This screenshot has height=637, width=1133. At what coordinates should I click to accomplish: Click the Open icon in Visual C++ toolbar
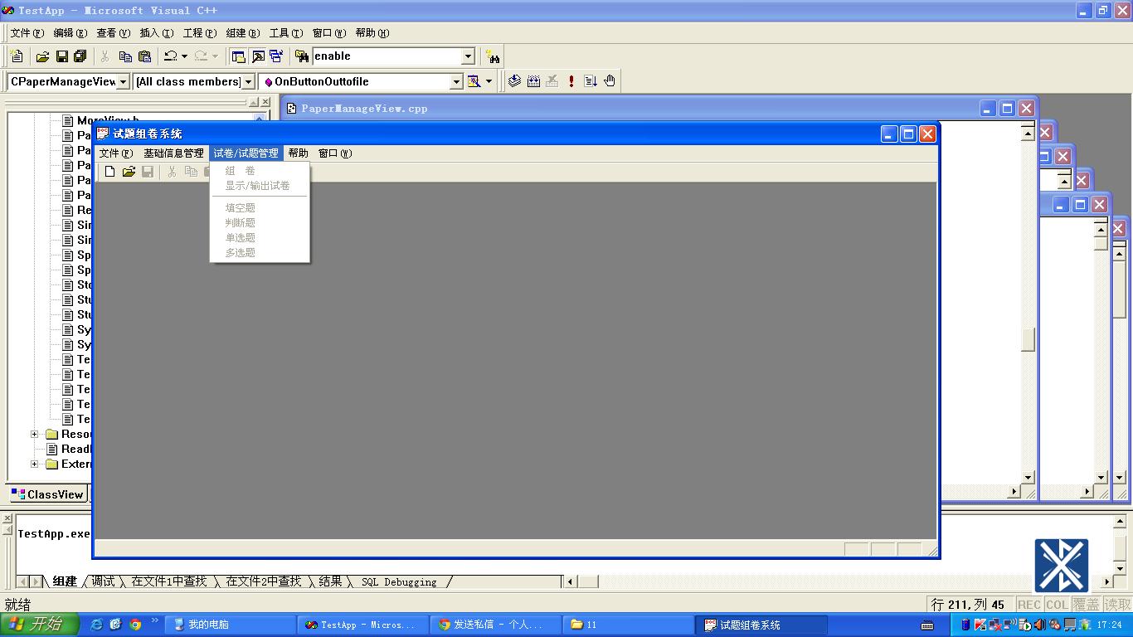click(42, 56)
